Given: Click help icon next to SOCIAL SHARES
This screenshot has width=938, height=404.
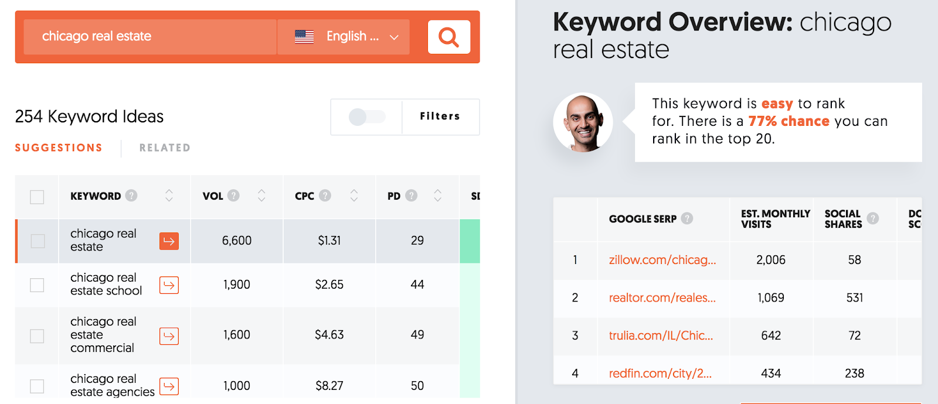Looking at the screenshot, I should [873, 218].
